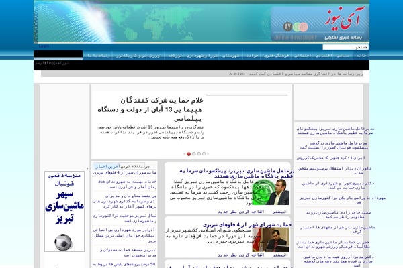403x268 pixels.
Task: Click اضافه کردن نظر جدید under 4 قلوها article
Action: [x=241, y=255]
